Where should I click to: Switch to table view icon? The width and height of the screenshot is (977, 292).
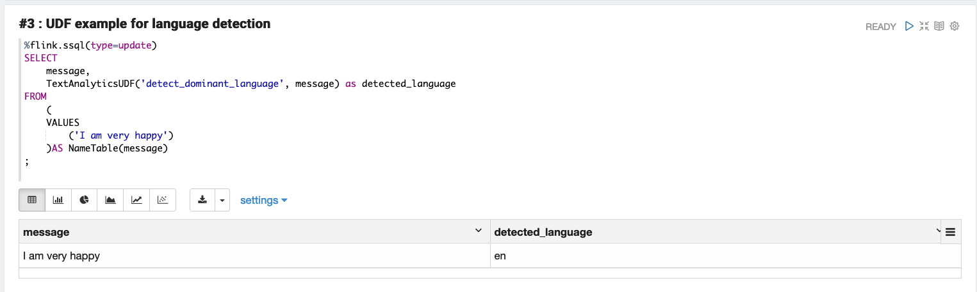click(32, 200)
